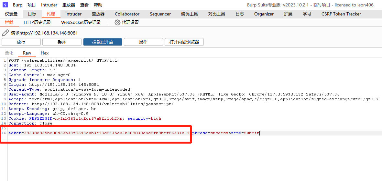
Task: Open the CSRF Token Tracker tab
Action: point(341,14)
